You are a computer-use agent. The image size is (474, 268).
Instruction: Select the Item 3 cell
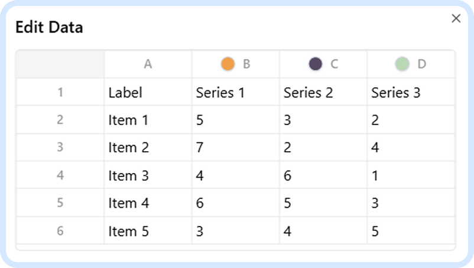coord(148,175)
